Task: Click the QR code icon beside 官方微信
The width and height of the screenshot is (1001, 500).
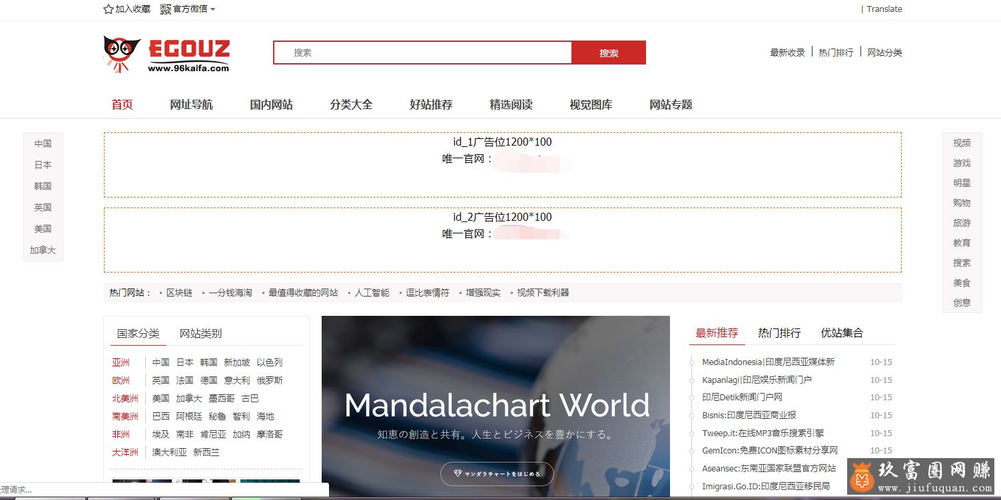Action: 166,9
